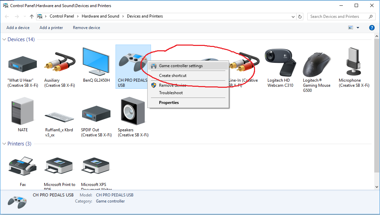Screen dimensions: 380x215
Task: Click the Printers (3) group heading
Action: 19,144
